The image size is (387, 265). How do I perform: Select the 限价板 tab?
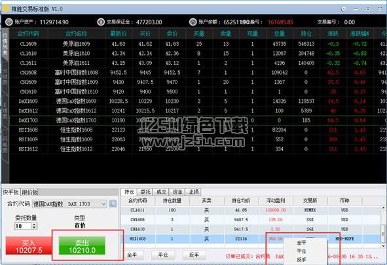click(29, 192)
